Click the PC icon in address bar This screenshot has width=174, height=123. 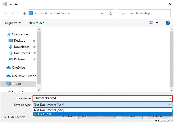coord(31,13)
